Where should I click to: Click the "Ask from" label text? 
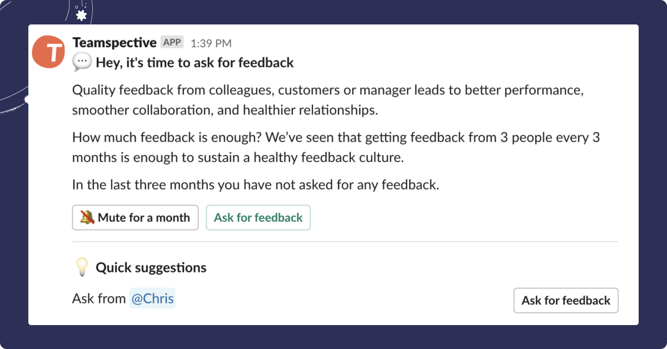coord(99,298)
